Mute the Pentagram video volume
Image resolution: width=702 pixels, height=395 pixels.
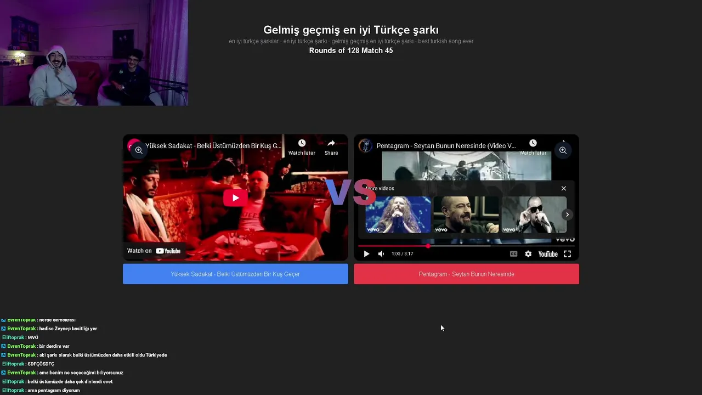(x=381, y=254)
